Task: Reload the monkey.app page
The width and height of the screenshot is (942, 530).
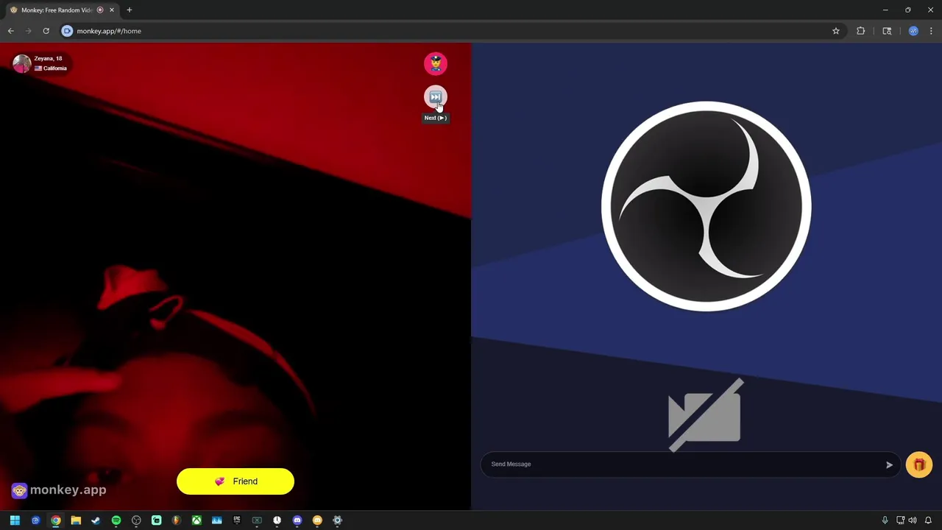Action: tap(46, 31)
